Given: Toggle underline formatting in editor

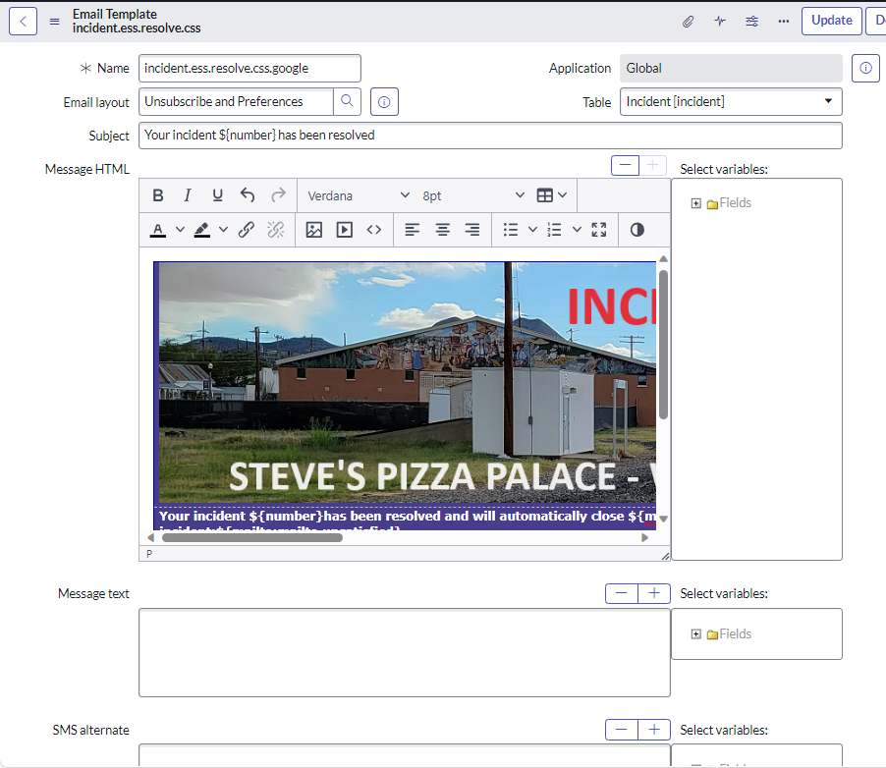Looking at the screenshot, I should [x=217, y=195].
